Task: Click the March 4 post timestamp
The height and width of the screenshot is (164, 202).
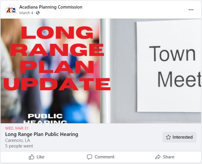Action: click(26, 13)
